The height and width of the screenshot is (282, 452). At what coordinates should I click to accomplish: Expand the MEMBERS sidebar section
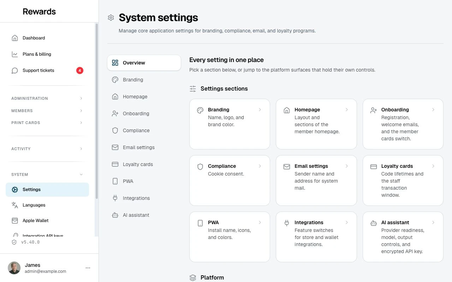[47, 111]
